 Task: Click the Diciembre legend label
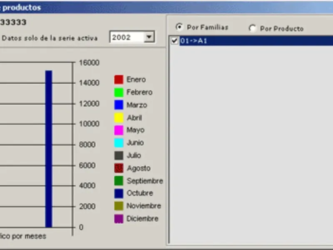tap(142, 218)
